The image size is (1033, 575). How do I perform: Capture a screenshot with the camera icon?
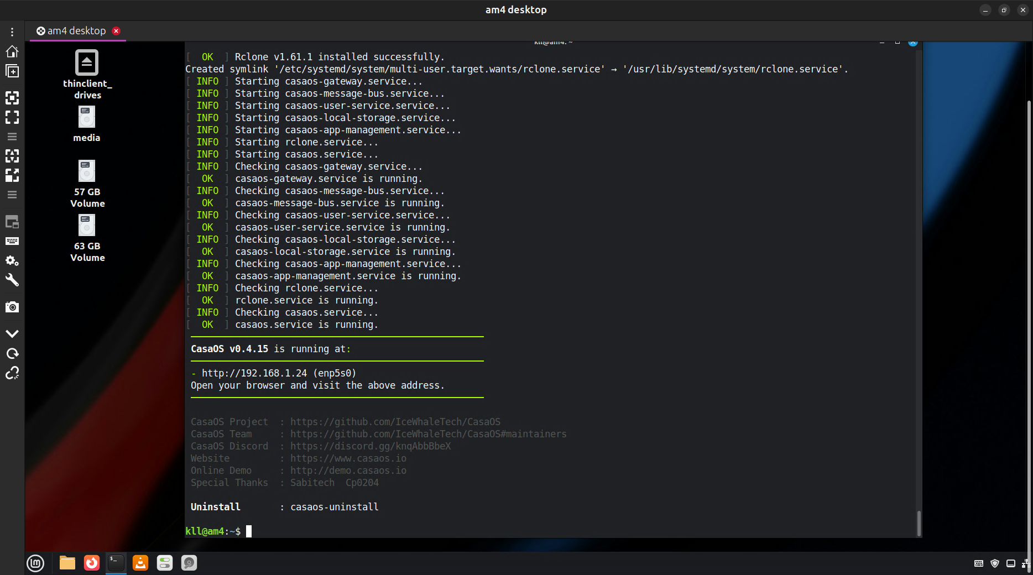12,307
